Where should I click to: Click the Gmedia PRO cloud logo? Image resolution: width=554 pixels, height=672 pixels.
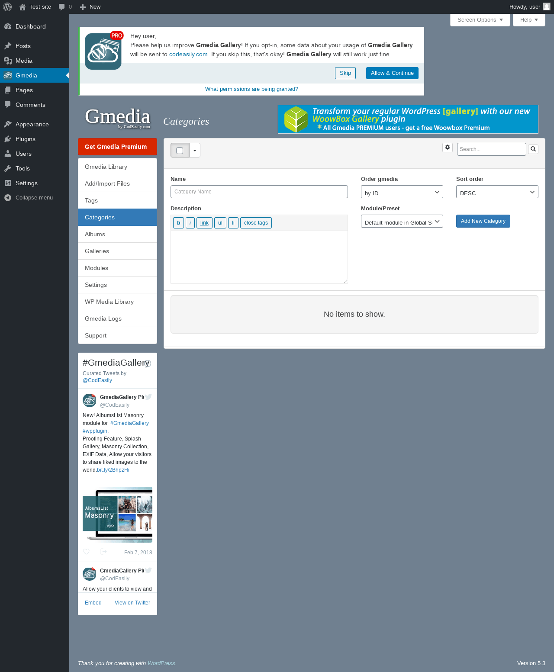tap(103, 51)
